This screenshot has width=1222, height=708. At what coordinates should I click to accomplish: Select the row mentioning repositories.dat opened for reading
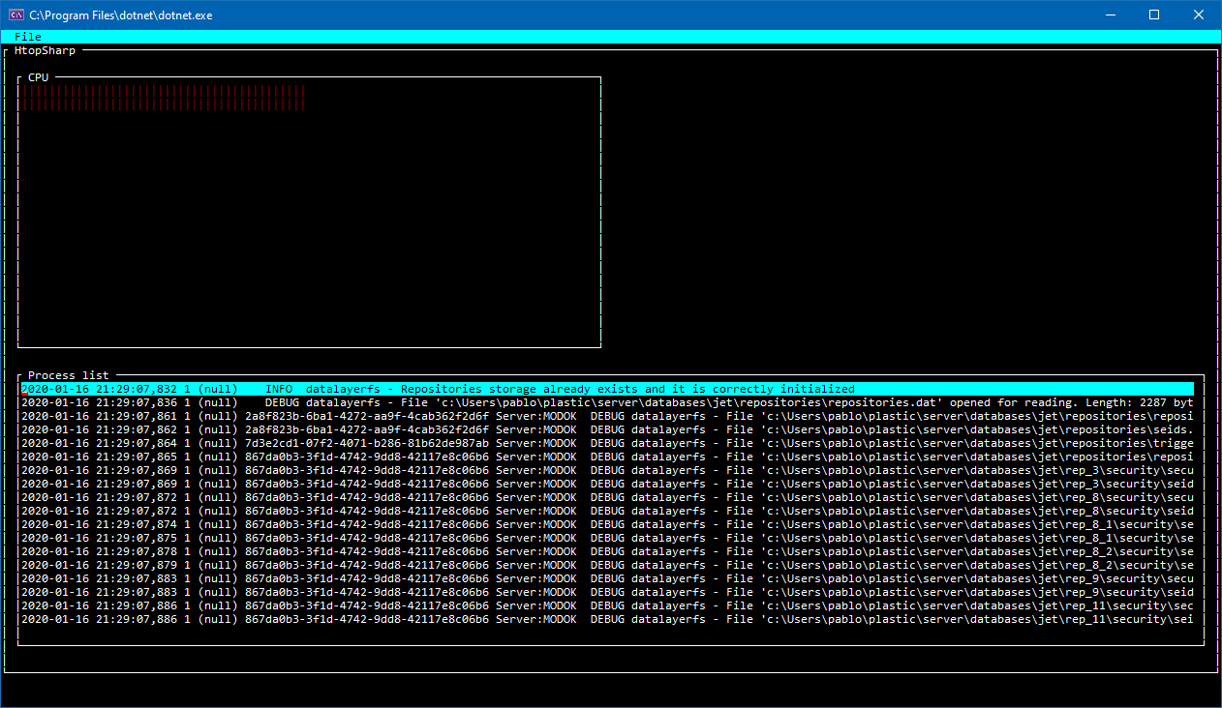pos(607,402)
